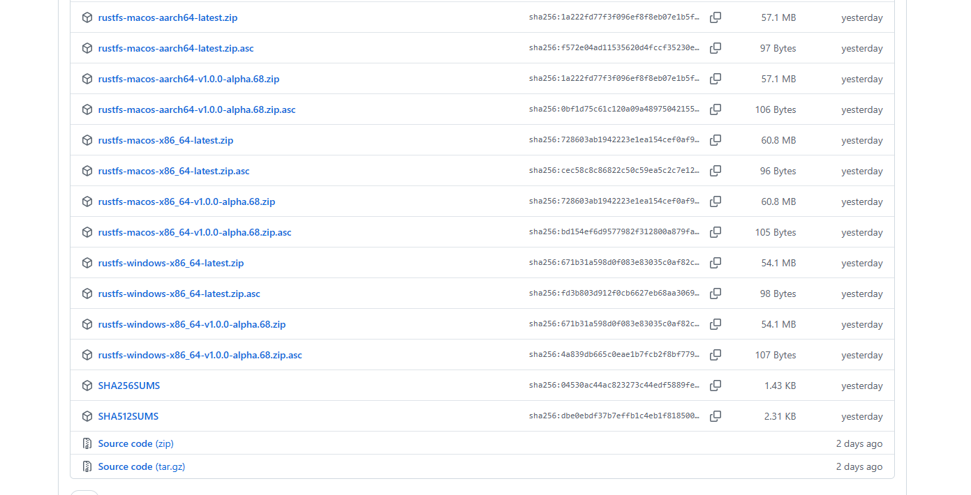Download rustfs-macos-x86_64-v1.0.0-alpha.68.zip.asc signature
Screen dimensions: 971x495
(x=194, y=232)
